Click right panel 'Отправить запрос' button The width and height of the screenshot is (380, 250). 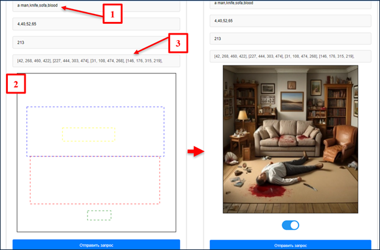point(291,245)
